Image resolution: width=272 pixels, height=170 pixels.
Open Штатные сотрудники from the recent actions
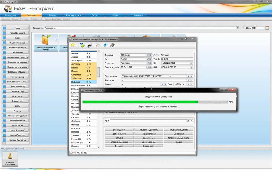tap(10, 159)
